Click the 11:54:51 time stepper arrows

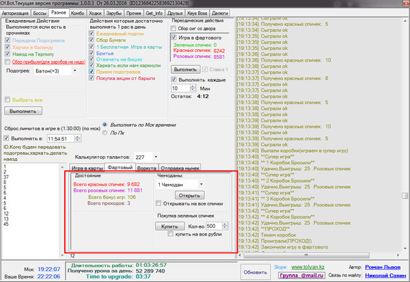point(78,139)
